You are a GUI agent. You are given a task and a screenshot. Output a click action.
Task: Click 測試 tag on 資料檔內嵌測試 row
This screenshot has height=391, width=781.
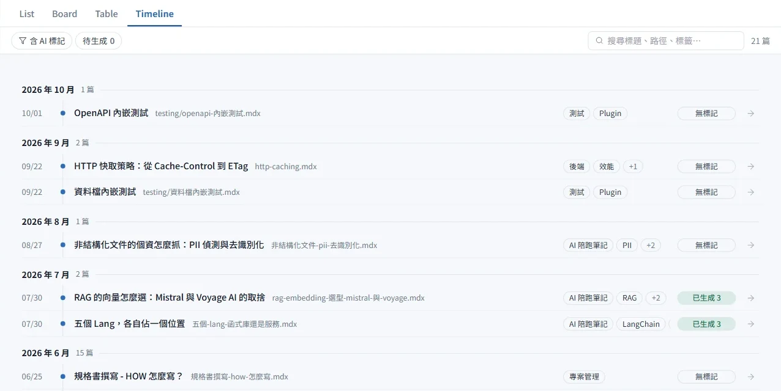tap(577, 192)
